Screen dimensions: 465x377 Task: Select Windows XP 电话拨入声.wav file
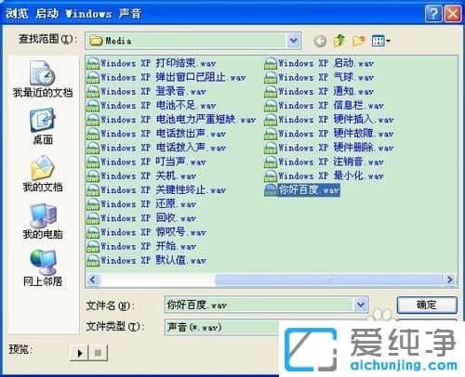pyautogui.click(x=156, y=148)
